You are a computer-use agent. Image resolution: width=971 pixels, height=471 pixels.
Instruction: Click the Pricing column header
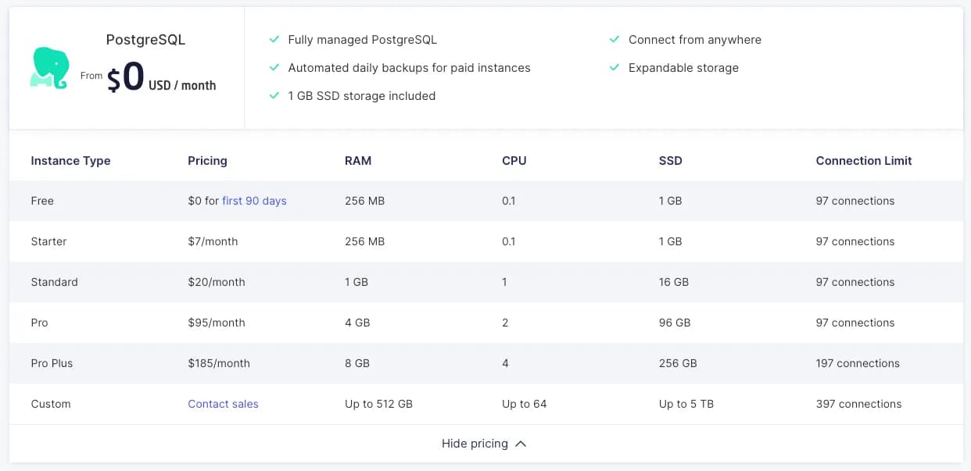207,160
